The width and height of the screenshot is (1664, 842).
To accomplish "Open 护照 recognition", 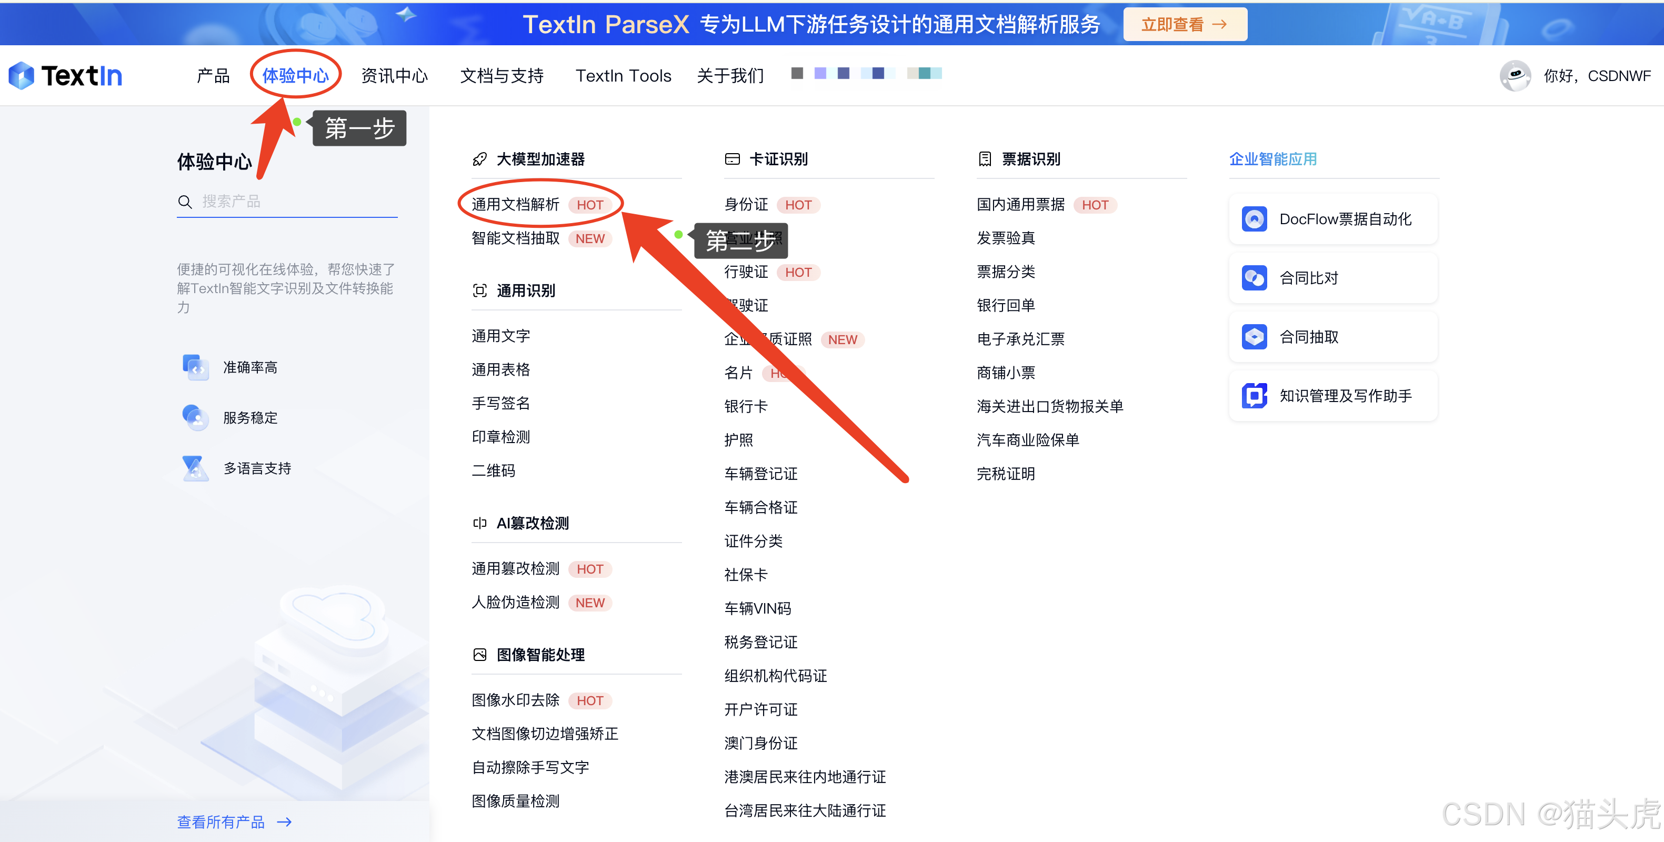I will coord(738,440).
